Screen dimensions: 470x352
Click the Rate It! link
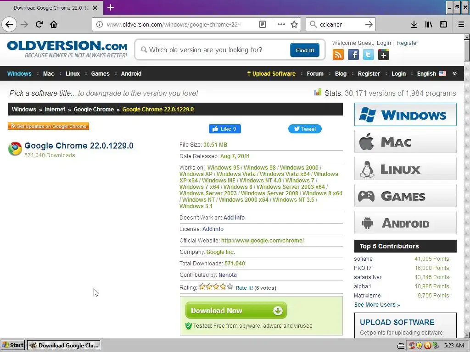pyautogui.click(x=244, y=288)
